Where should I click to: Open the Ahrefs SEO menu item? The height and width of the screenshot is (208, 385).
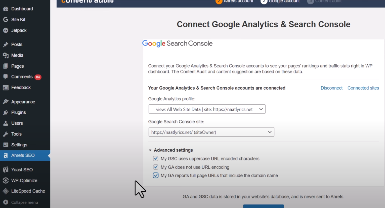(x=23, y=155)
